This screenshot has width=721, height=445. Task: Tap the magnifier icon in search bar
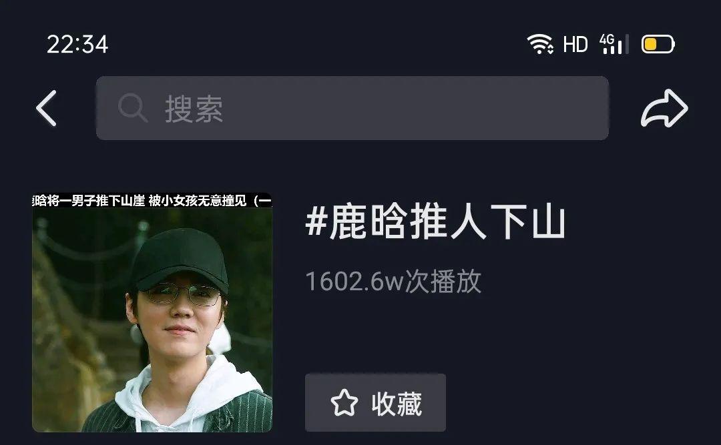(x=132, y=108)
